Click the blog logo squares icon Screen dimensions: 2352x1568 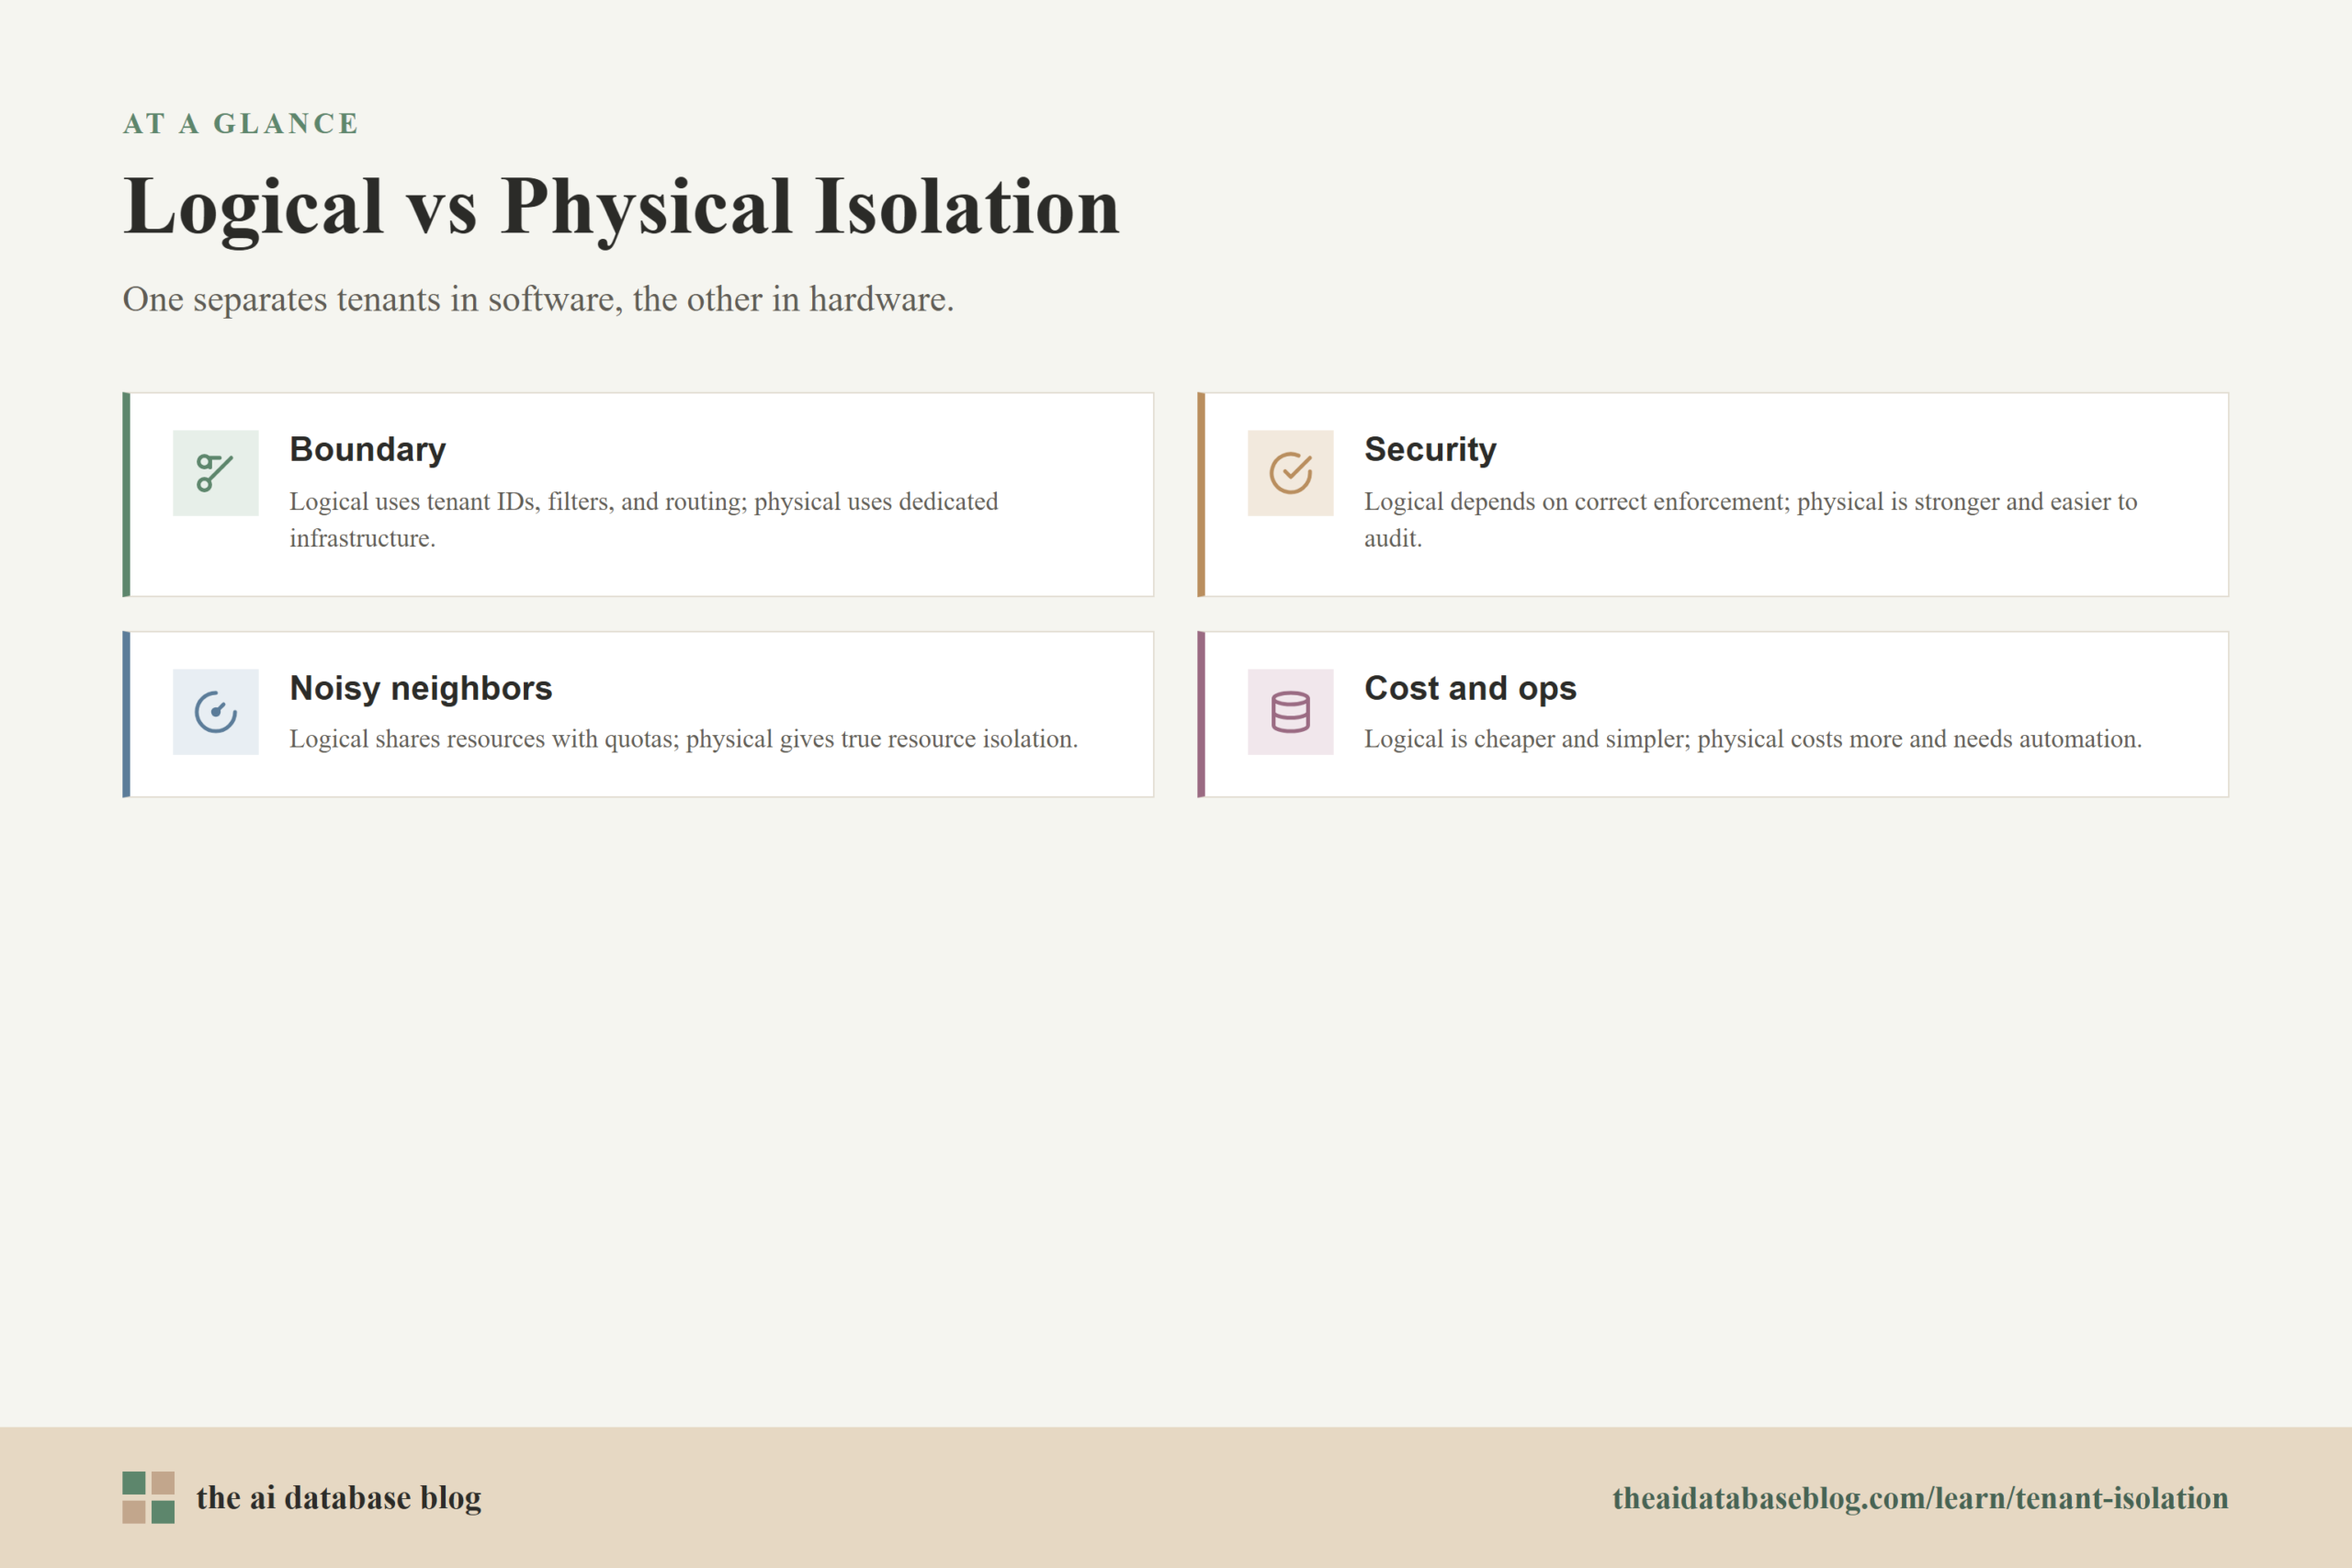(x=148, y=1497)
